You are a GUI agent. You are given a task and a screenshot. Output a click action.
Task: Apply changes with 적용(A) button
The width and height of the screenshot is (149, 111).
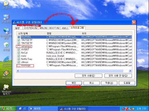[109, 83]
